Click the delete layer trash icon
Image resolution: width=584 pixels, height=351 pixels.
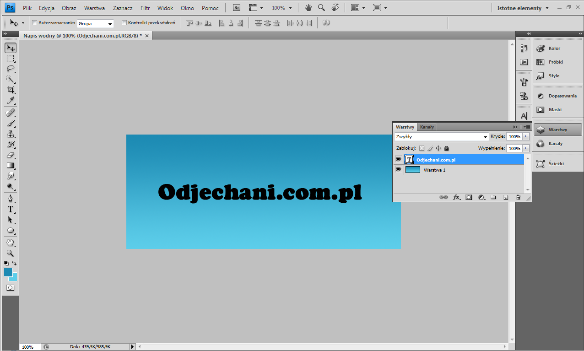tap(518, 197)
